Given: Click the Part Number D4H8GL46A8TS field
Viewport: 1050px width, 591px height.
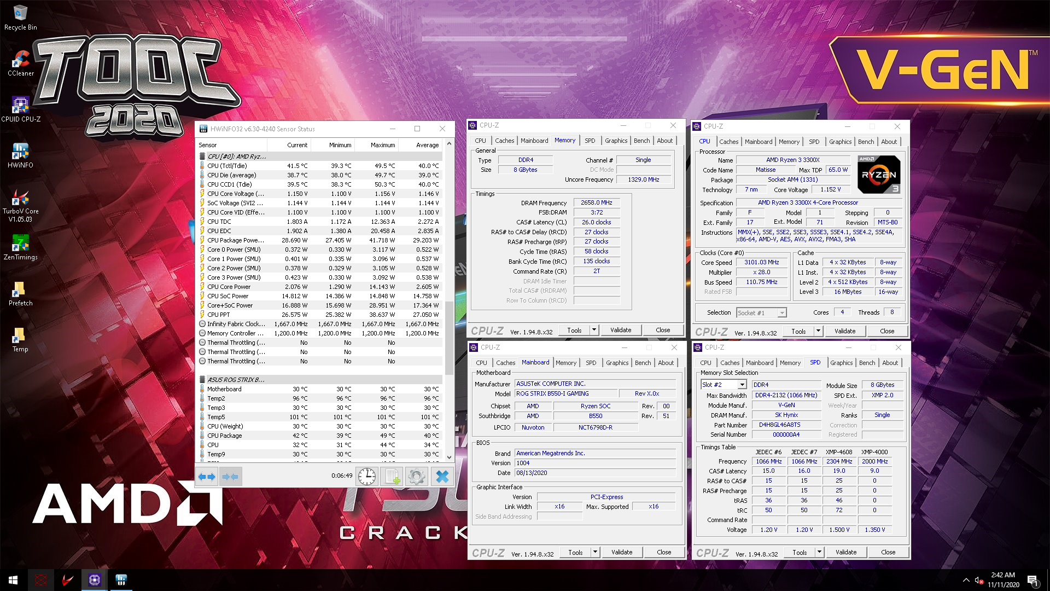Looking at the screenshot, I should 786,425.
